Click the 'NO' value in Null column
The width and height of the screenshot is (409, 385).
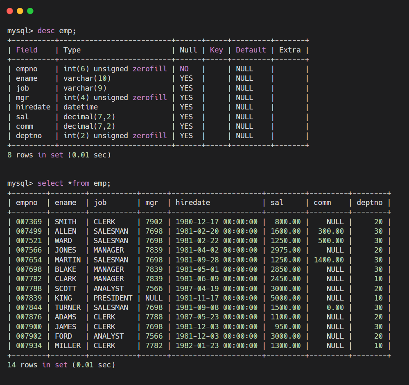(184, 69)
